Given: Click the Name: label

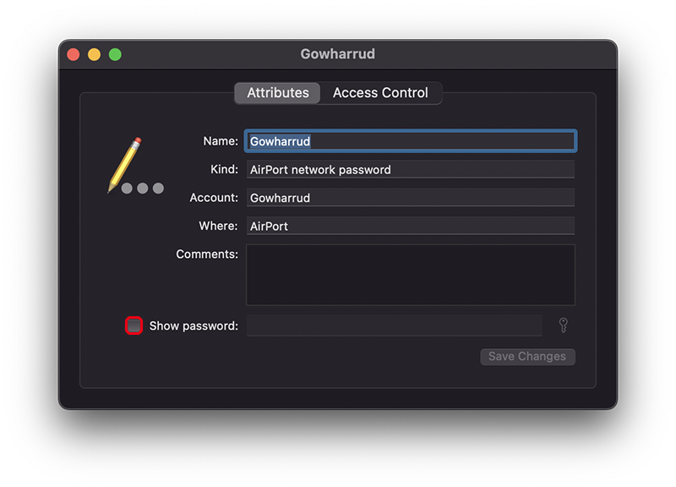Looking at the screenshot, I should [x=221, y=141].
